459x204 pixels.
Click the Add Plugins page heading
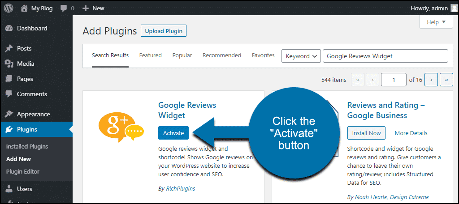coord(110,31)
